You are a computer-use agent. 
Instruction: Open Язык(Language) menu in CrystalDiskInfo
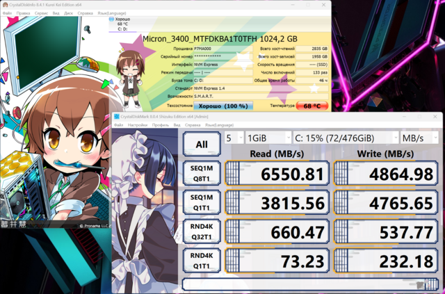tap(111, 13)
